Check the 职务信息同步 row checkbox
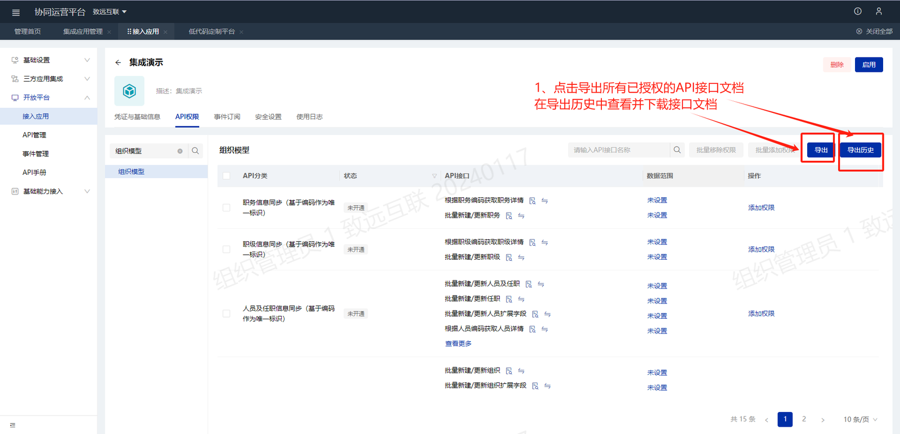Screen dimensions: 900x434 [227, 208]
